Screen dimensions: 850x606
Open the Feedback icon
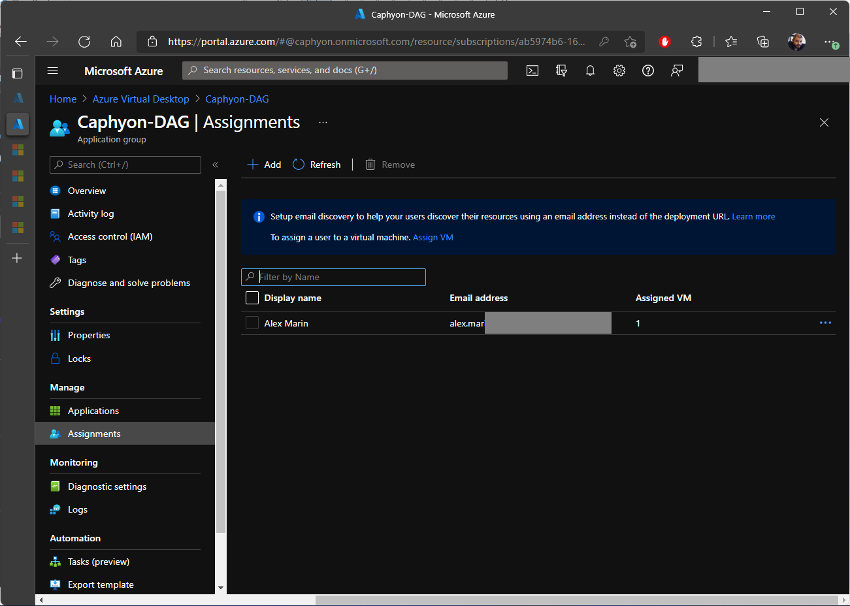coord(677,71)
